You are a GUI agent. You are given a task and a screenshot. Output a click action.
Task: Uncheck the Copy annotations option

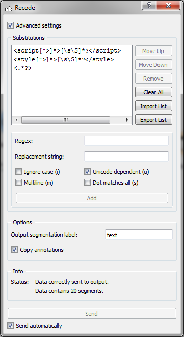15,250
